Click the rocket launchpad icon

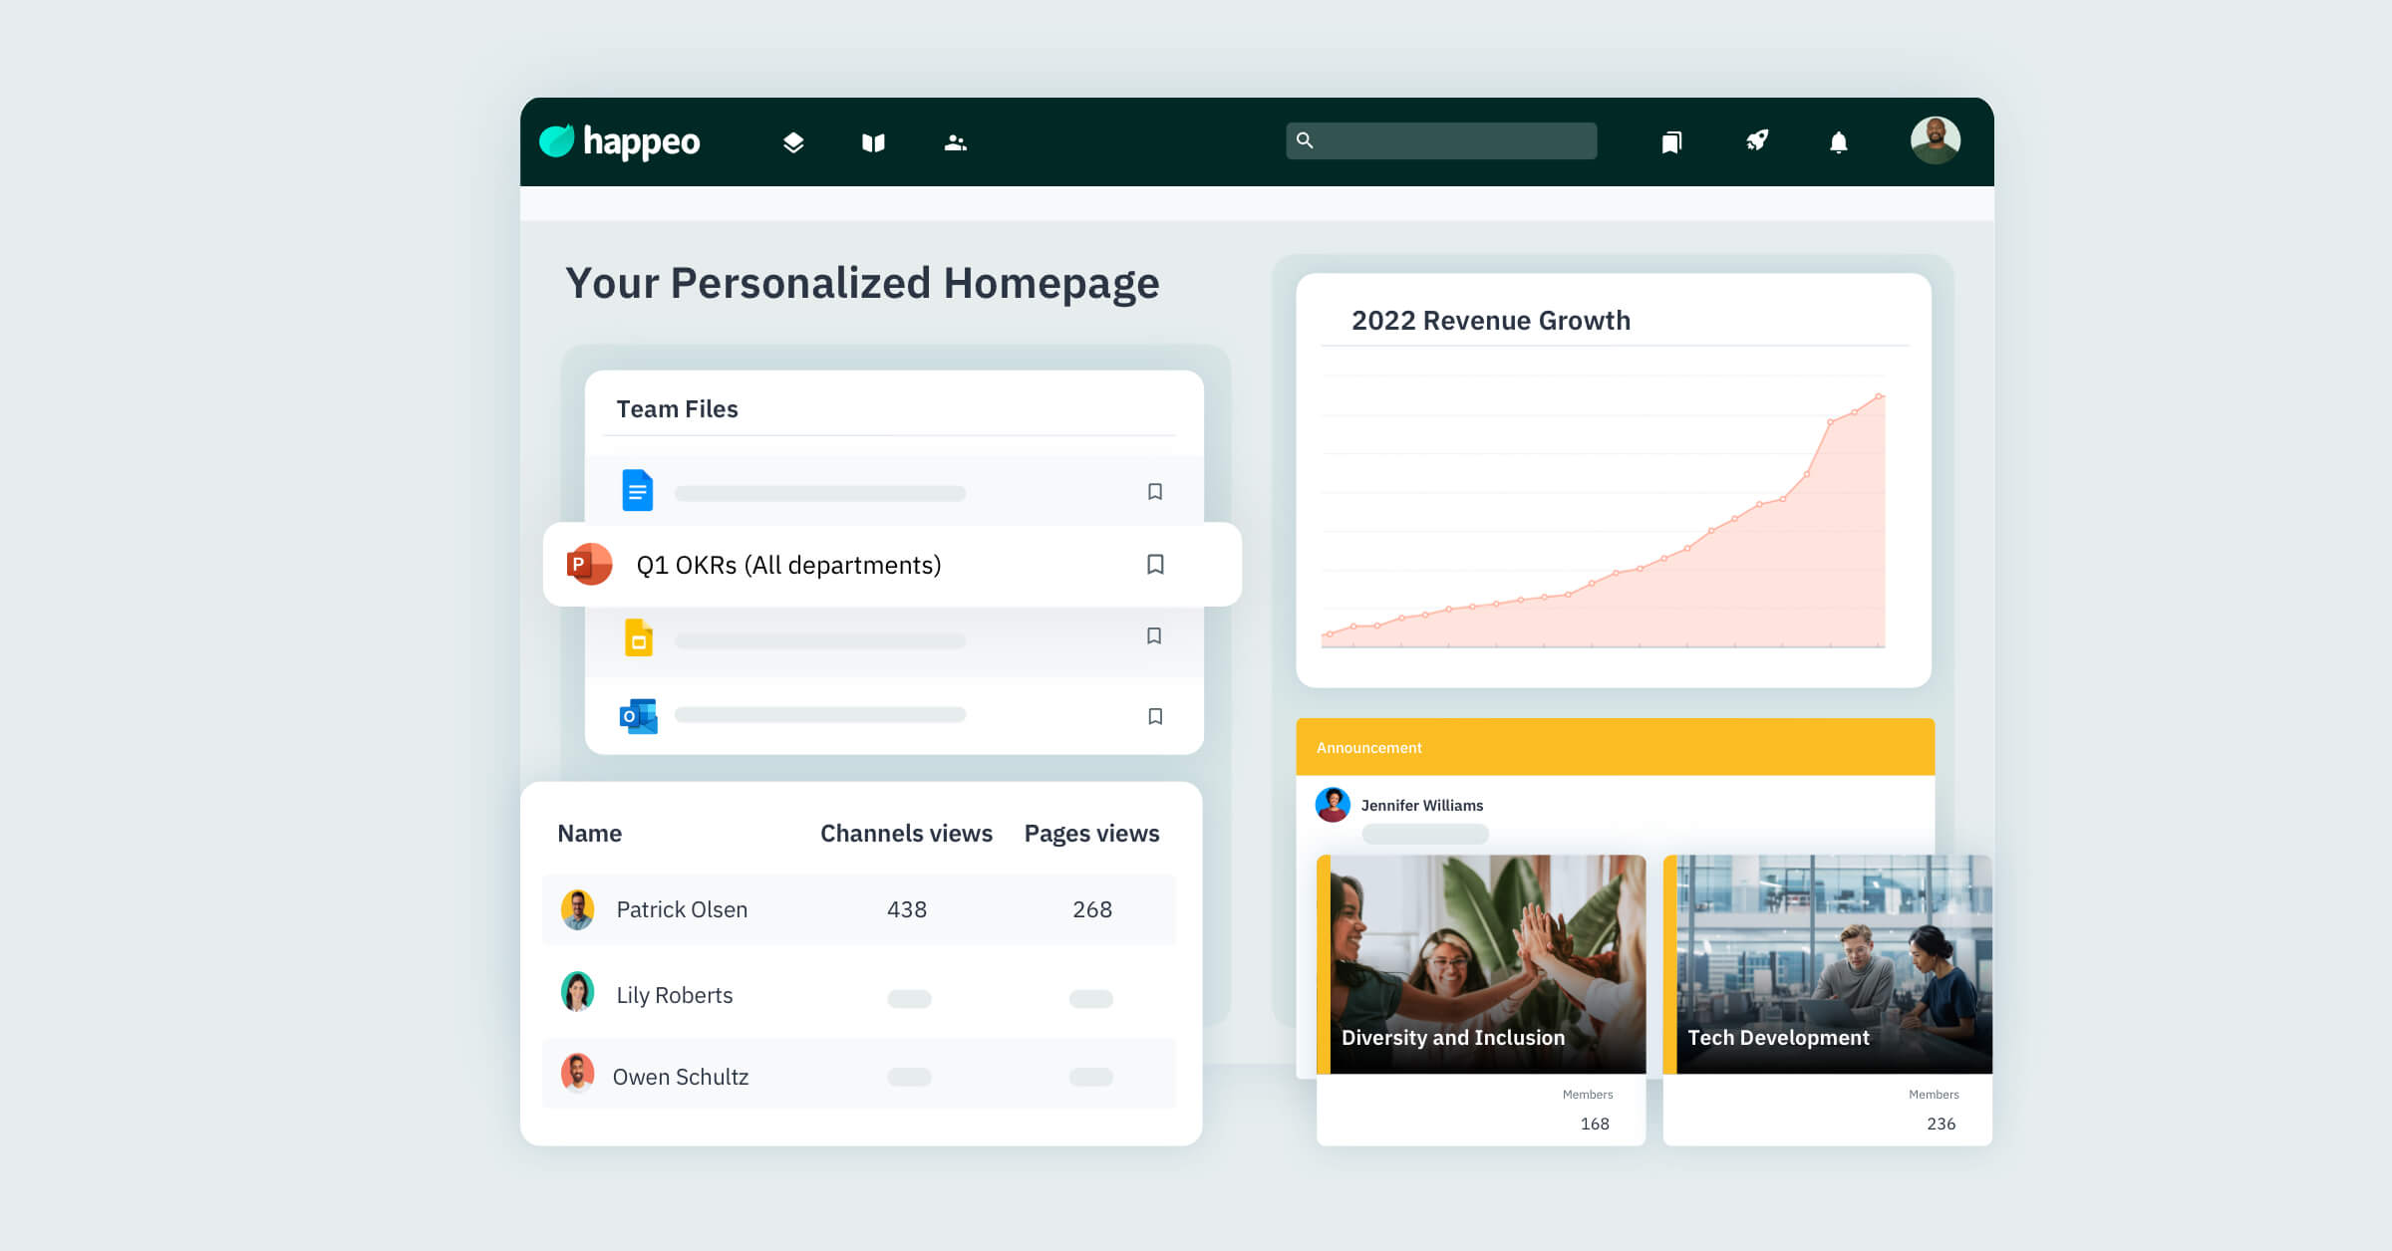(1756, 141)
